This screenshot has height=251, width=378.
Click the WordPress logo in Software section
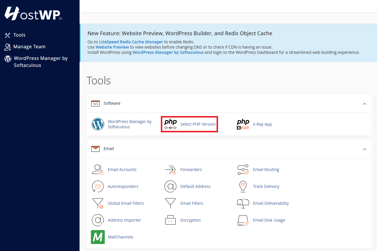[x=98, y=124]
